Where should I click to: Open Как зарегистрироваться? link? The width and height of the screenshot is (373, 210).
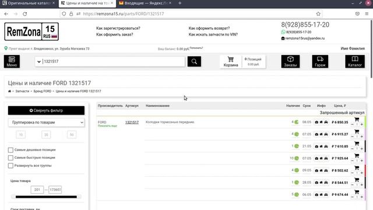click(118, 28)
